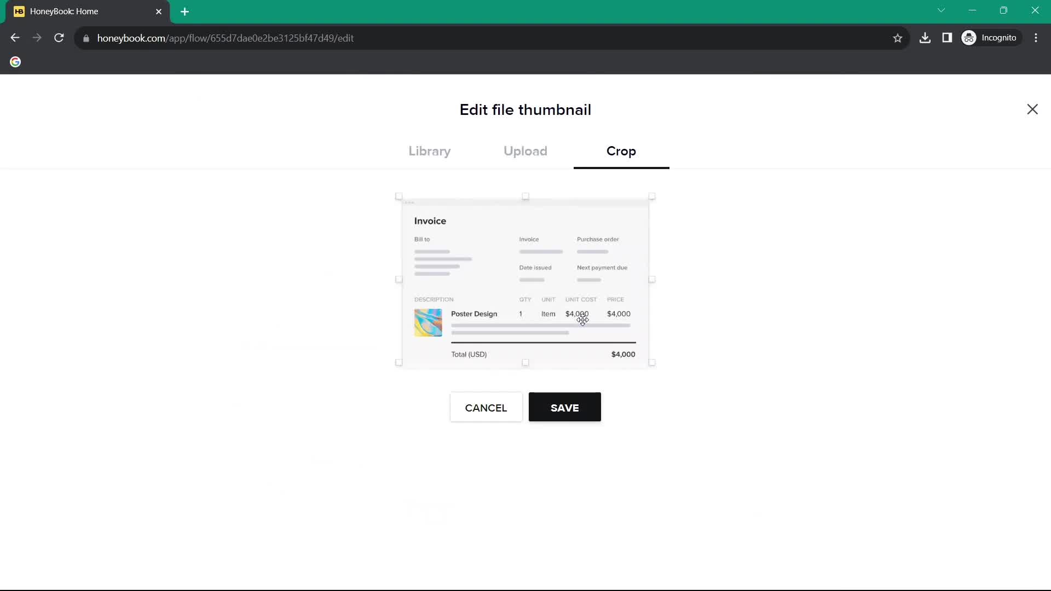The width and height of the screenshot is (1051, 591).
Task: Open the Incognito profile indicator
Action: [x=991, y=38]
